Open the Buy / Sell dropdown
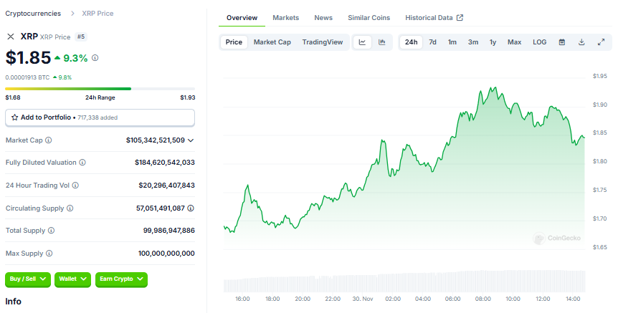This screenshot has height=313, width=618. 27,279
